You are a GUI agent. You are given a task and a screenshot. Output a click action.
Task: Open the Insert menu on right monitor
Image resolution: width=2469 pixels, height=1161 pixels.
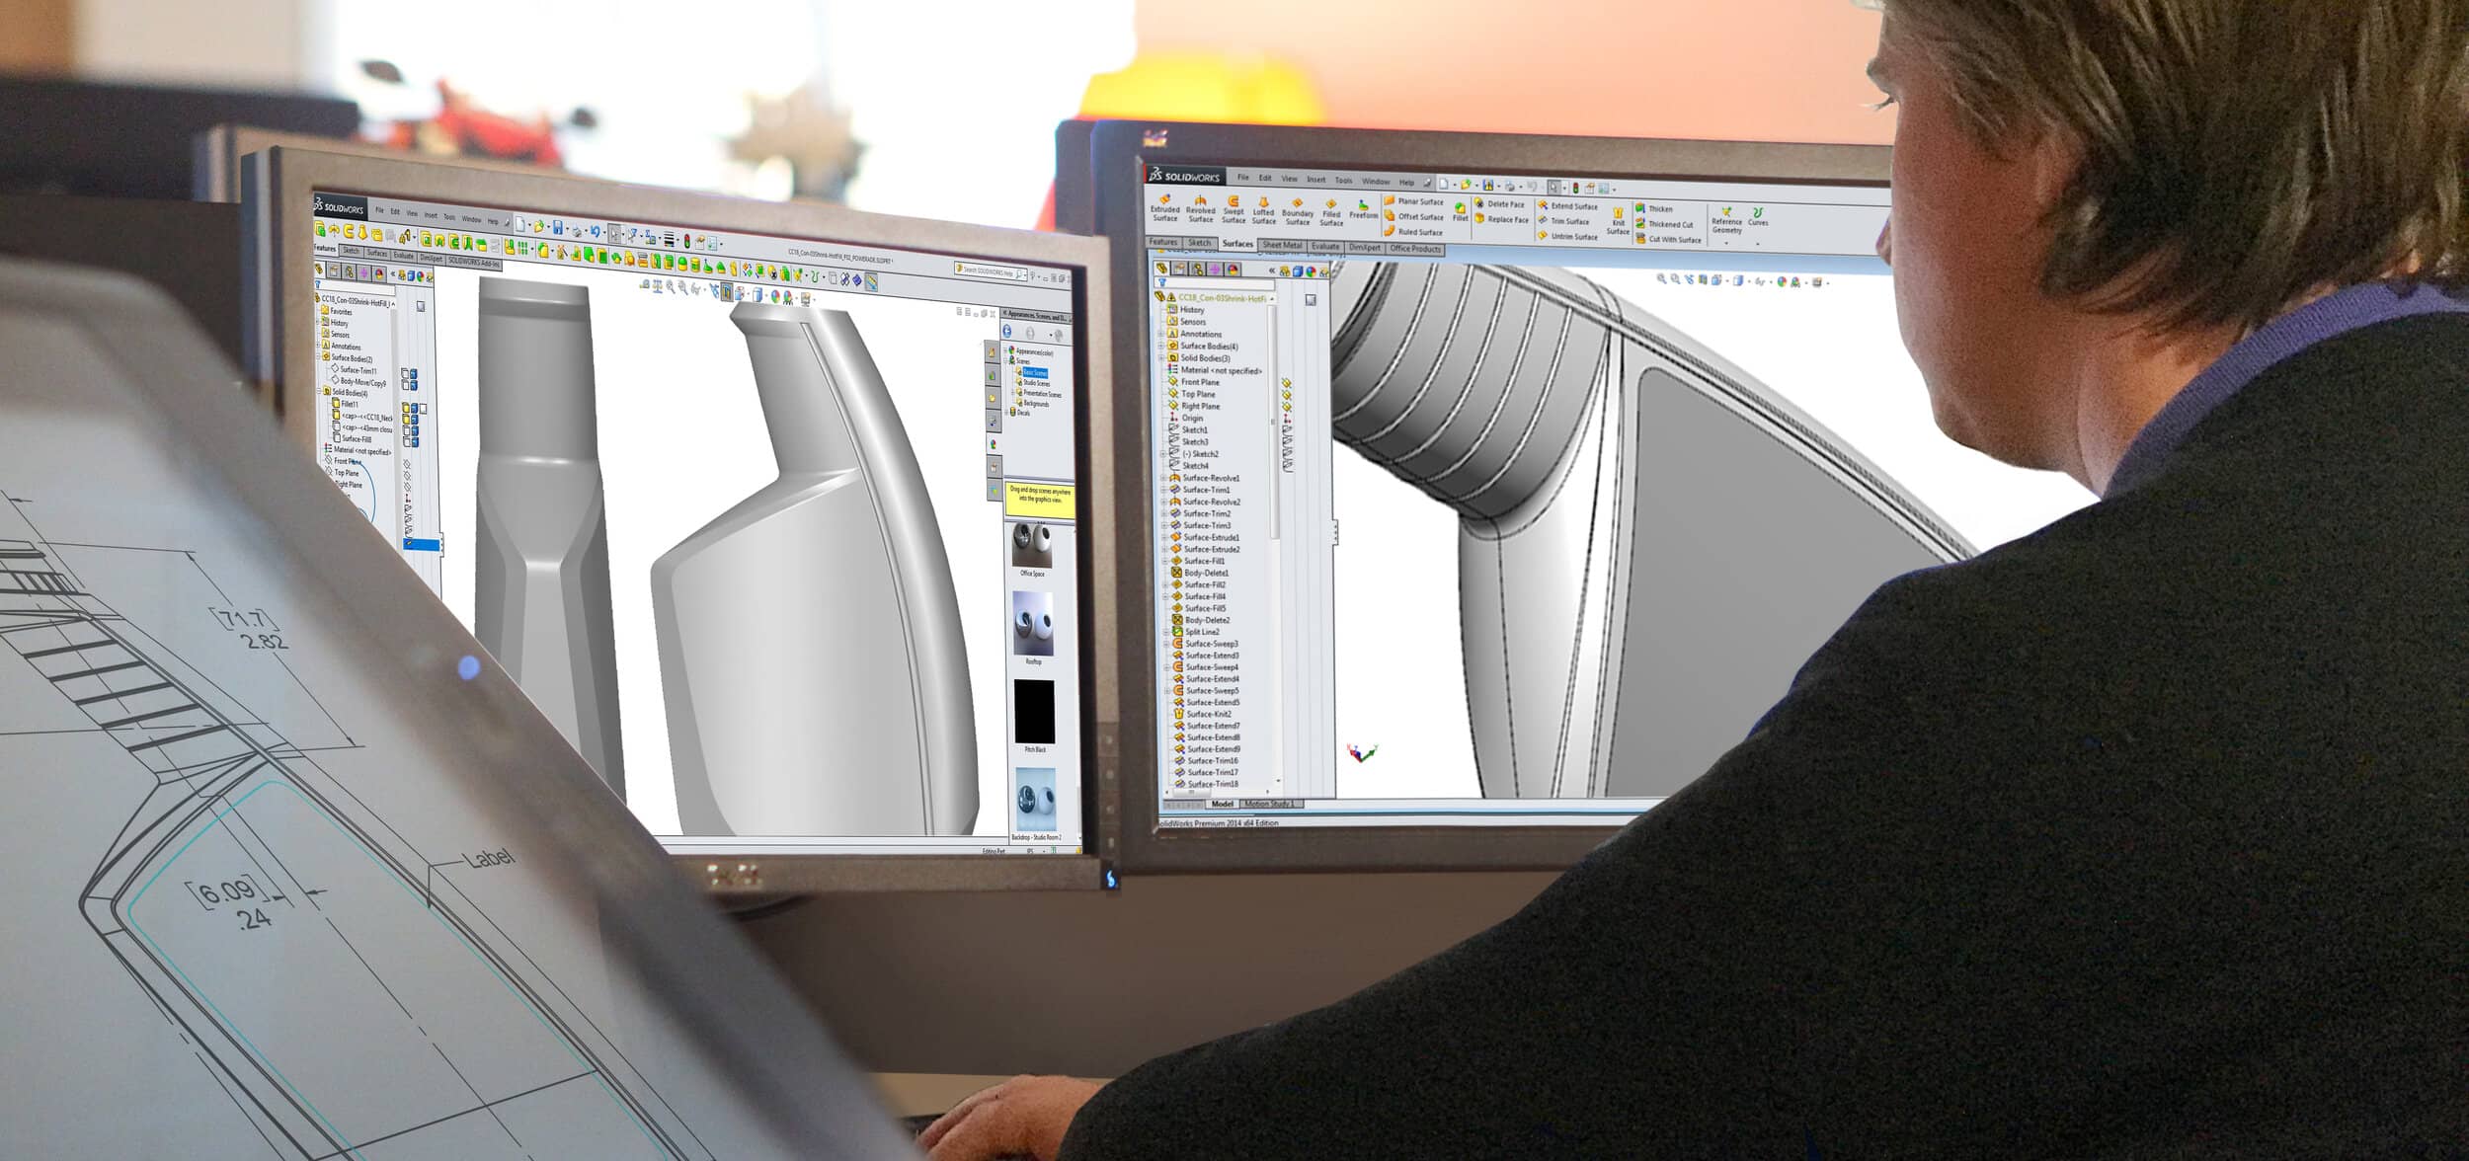[x=1315, y=180]
